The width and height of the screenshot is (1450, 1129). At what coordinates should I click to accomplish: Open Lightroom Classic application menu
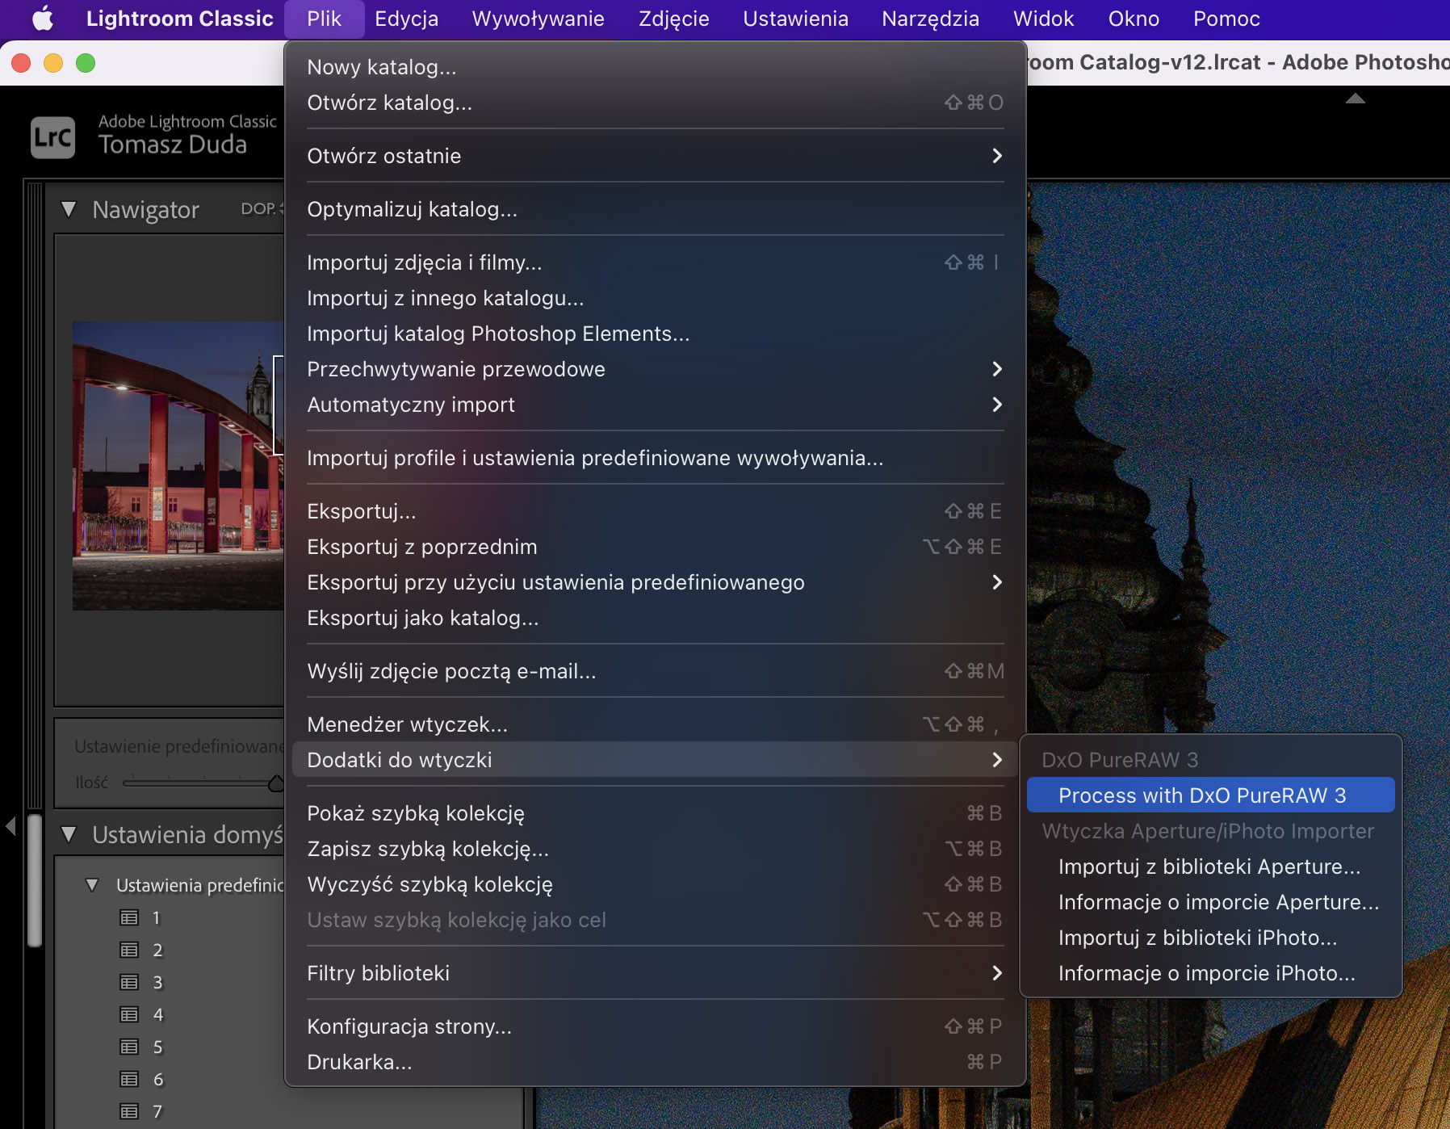tap(179, 19)
